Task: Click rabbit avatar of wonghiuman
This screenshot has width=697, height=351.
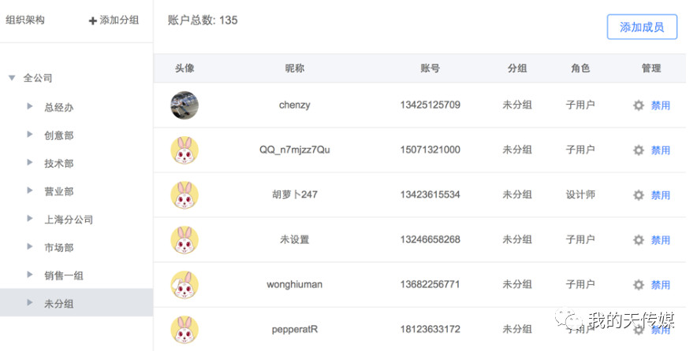Action: pos(184,285)
